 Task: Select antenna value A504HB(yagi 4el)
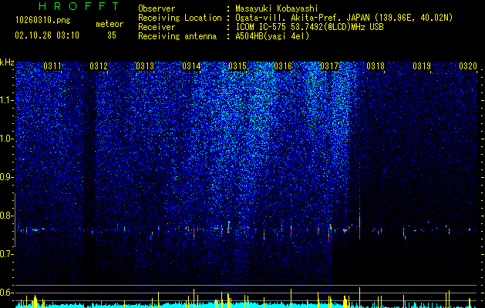pos(272,36)
